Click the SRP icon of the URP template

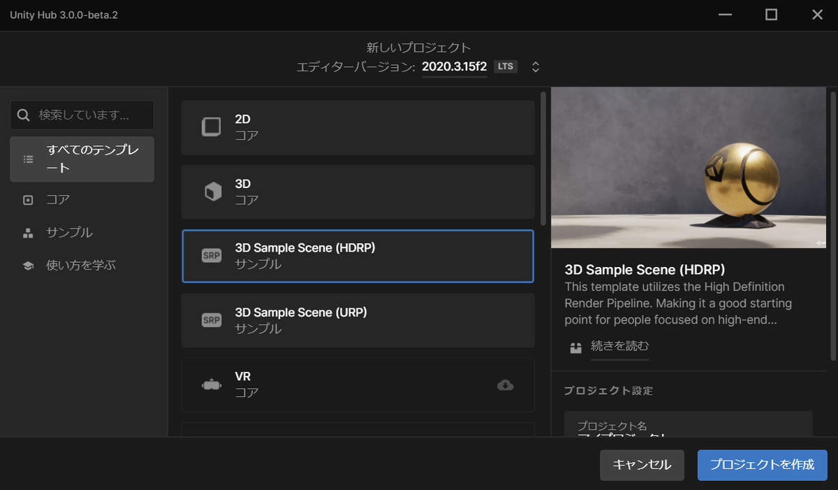(211, 320)
